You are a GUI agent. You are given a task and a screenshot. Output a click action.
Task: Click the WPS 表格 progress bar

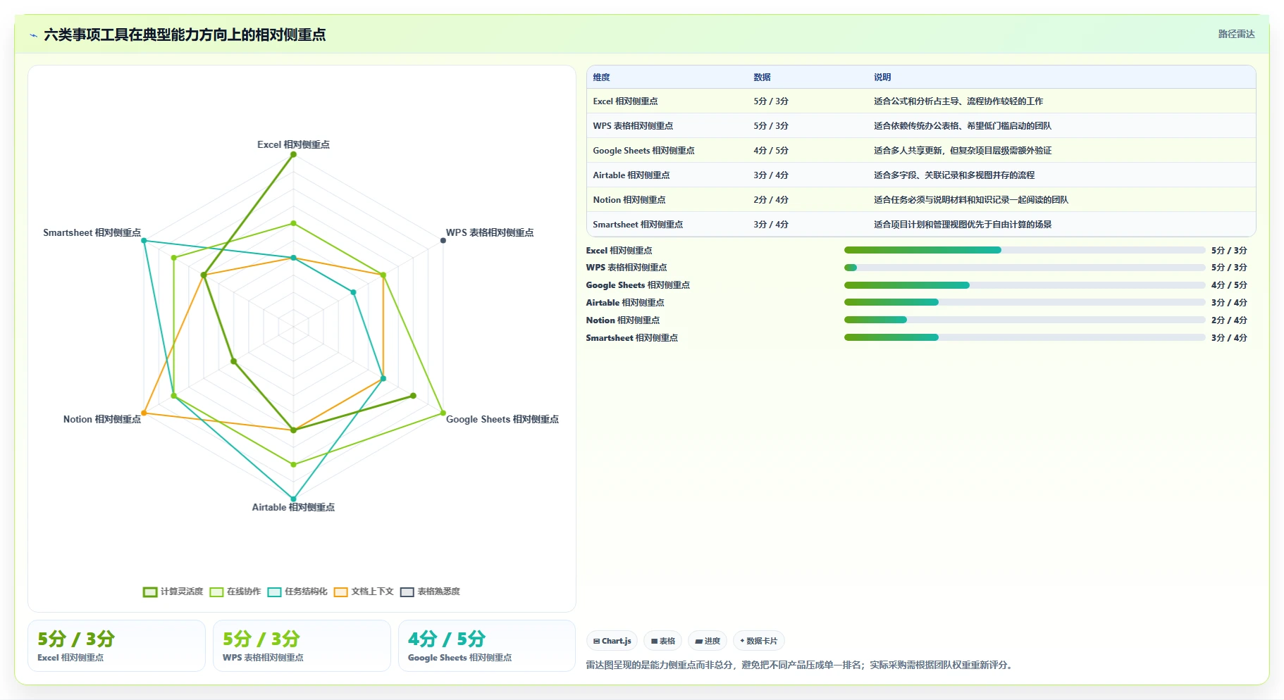click(1025, 268)
